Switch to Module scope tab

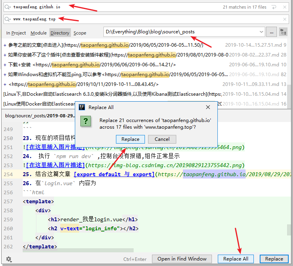[38, 33]
